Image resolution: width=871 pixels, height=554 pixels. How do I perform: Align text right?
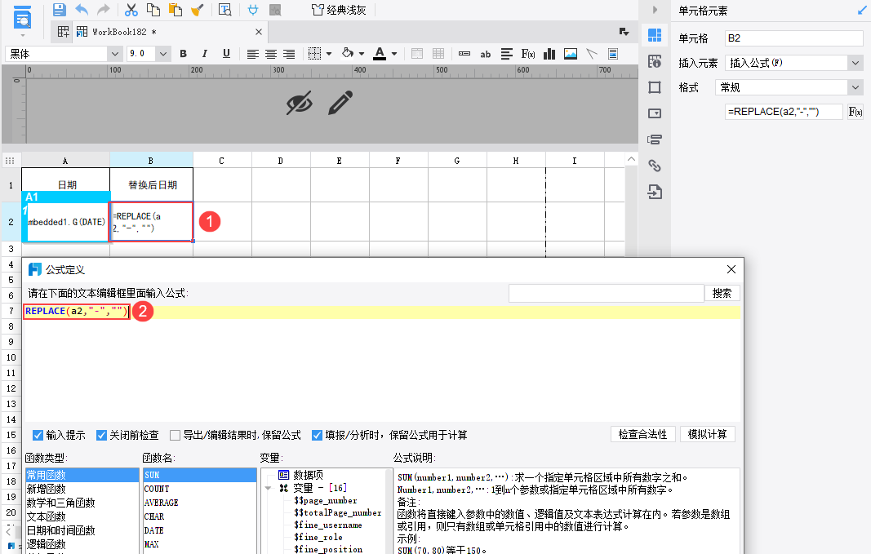tap(289, 54)
